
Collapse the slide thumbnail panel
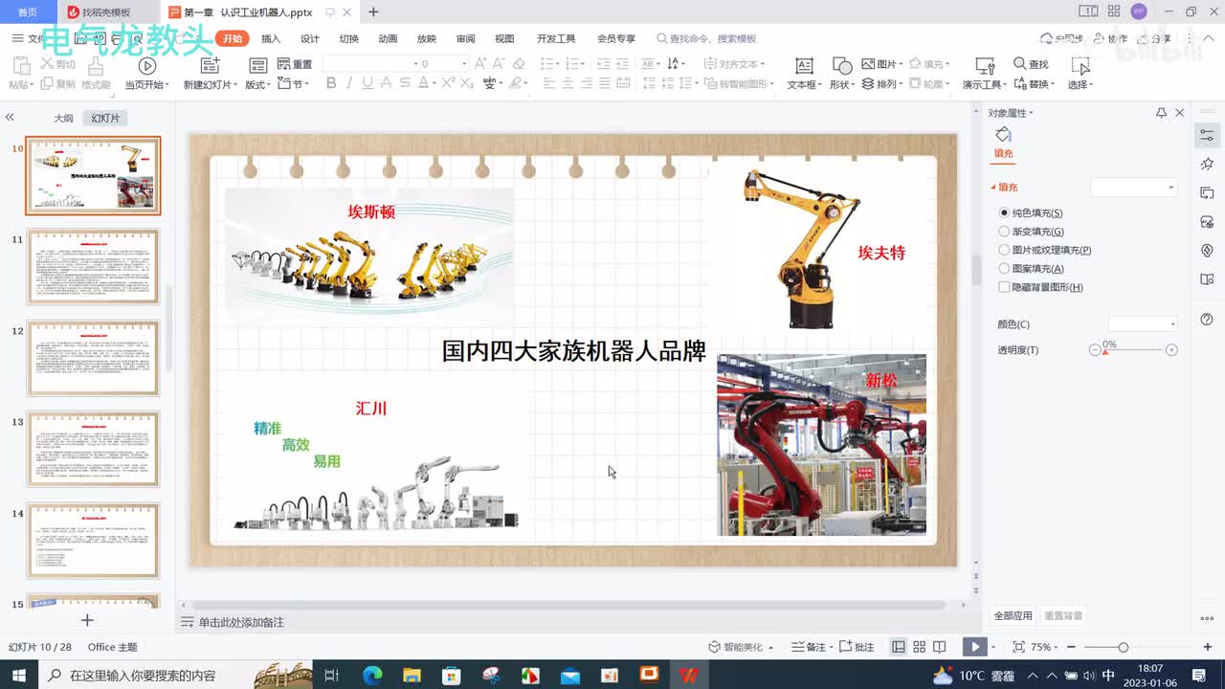click(x=10, y=117)
